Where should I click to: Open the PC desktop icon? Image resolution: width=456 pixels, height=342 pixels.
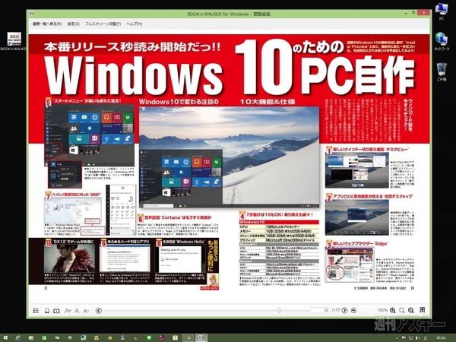tap(442, 11)
